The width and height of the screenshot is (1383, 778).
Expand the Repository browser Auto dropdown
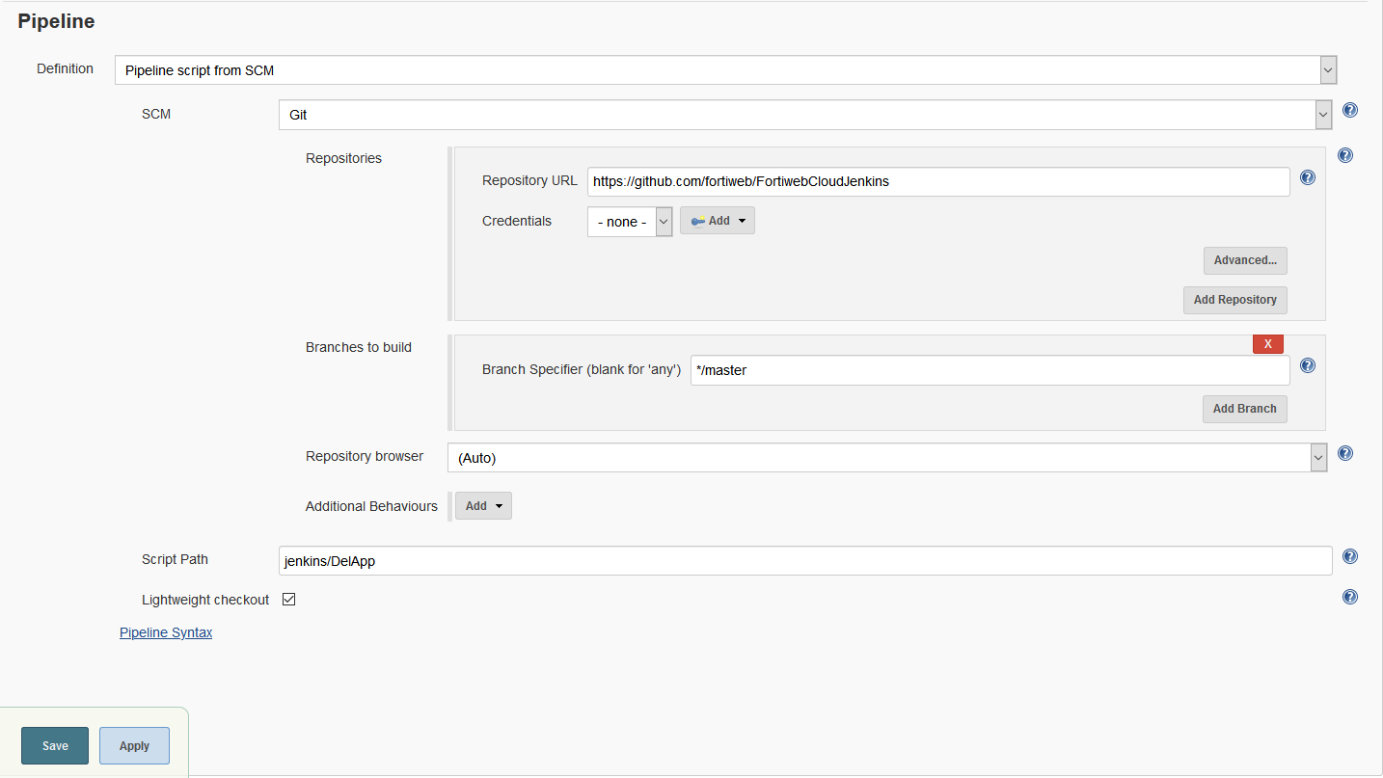point(886,458)
